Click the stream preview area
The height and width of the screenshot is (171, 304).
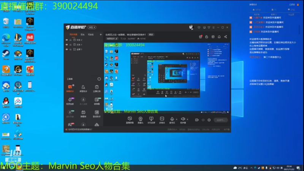[x=167, y=78]
